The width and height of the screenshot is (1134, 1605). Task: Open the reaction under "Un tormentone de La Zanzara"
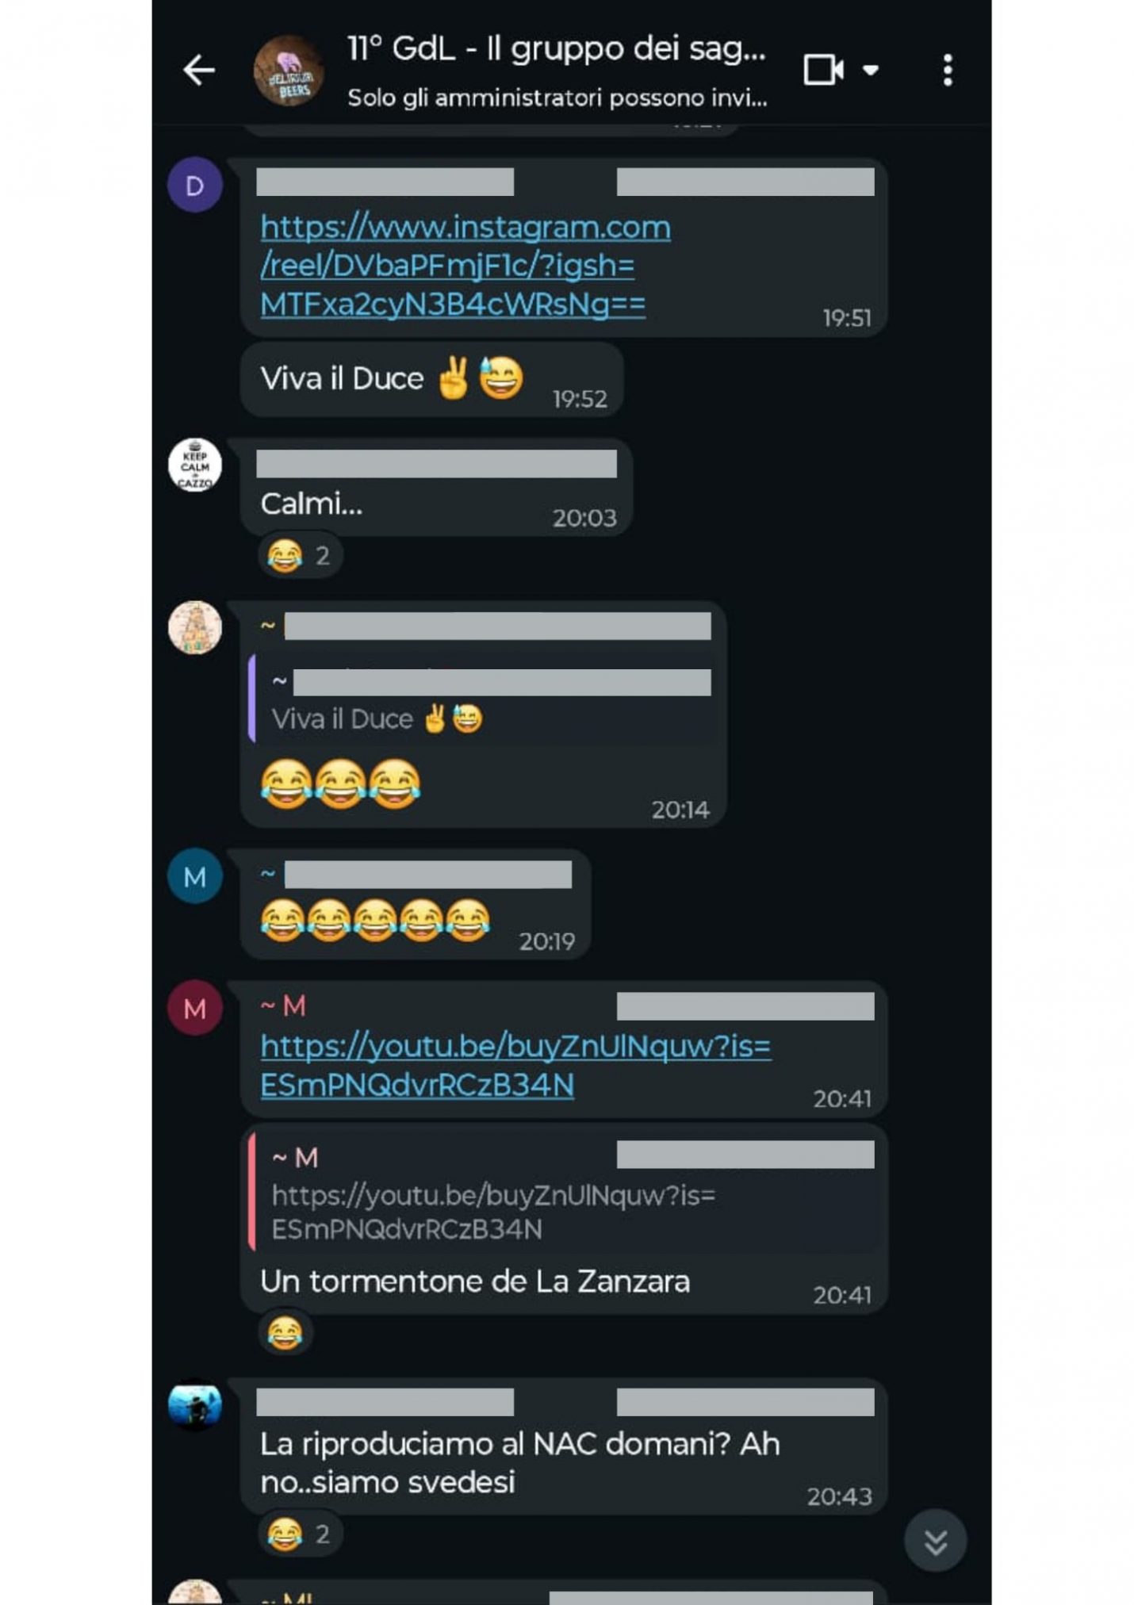point(285,1332)
